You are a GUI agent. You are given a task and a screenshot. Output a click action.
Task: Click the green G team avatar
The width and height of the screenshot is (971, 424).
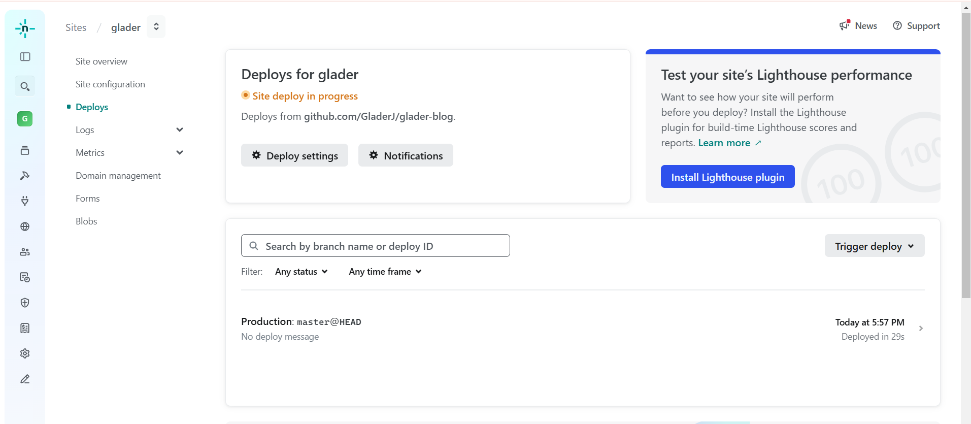point(25,119)
